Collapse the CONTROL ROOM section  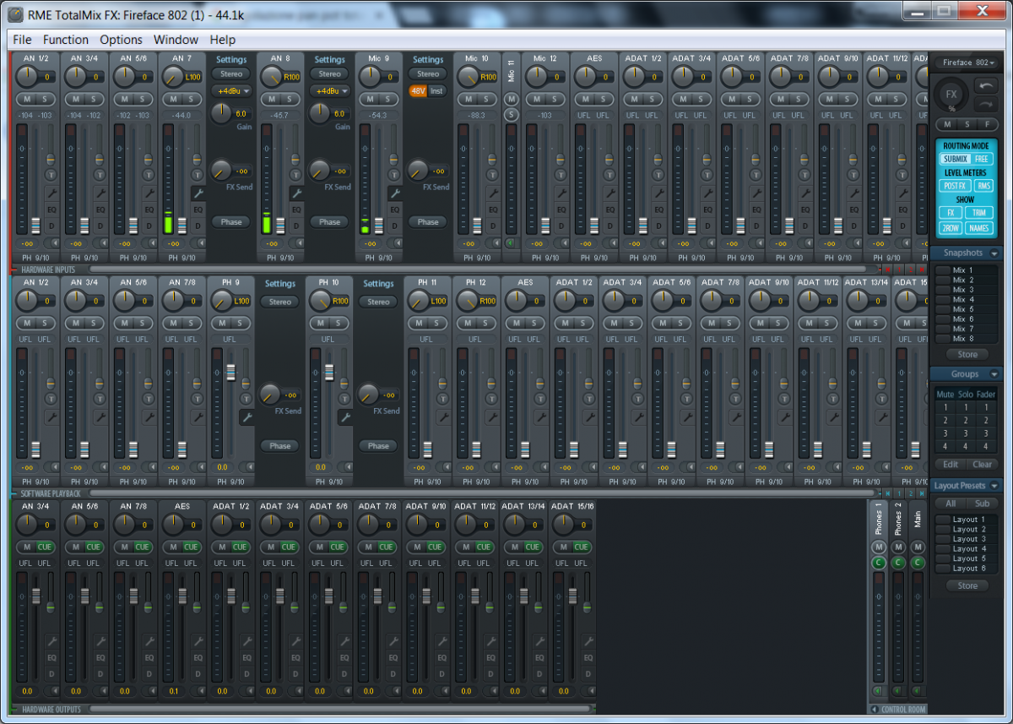click(x=874, y=710)
